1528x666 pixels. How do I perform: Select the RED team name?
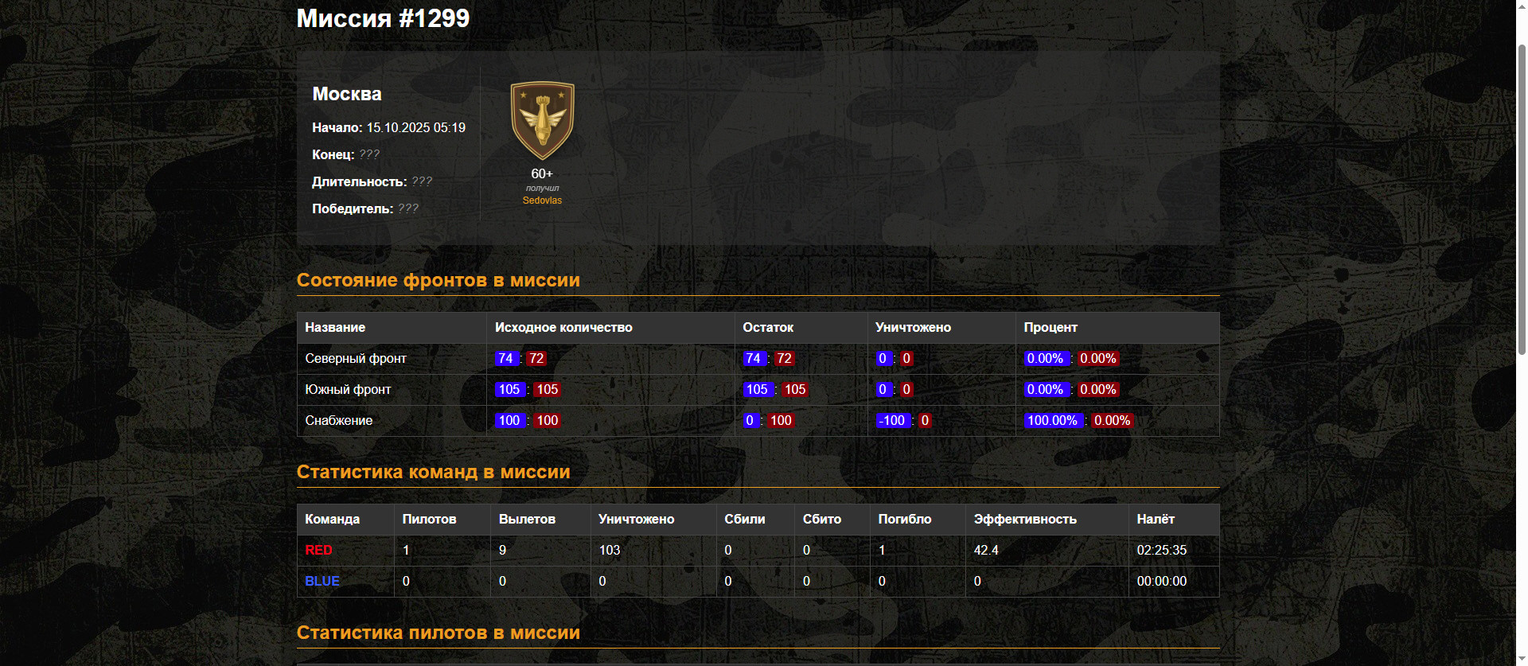click(318, 550)
